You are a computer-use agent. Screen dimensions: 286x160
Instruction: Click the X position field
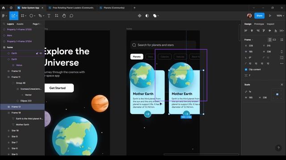point(252,46)
